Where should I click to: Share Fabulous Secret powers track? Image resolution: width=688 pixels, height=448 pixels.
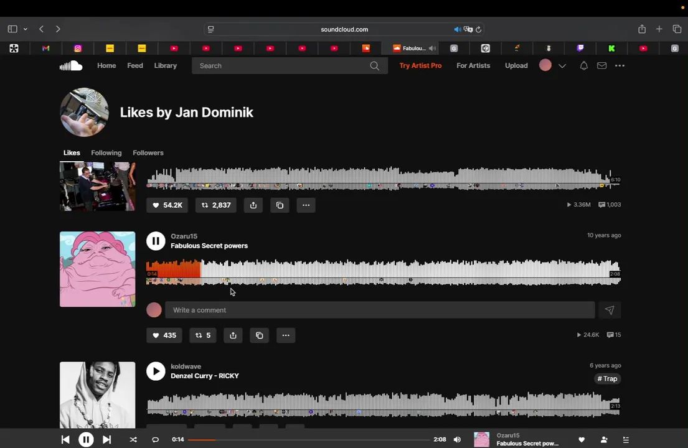click(233, 335)
